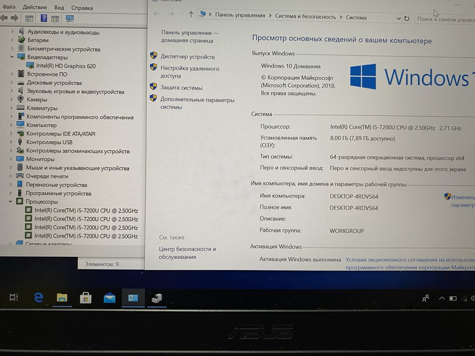Expand Аудиовходы и аудиовыходы node
Image resolution: width=475 pixels, height=356 pixels.
click(12, 31)
